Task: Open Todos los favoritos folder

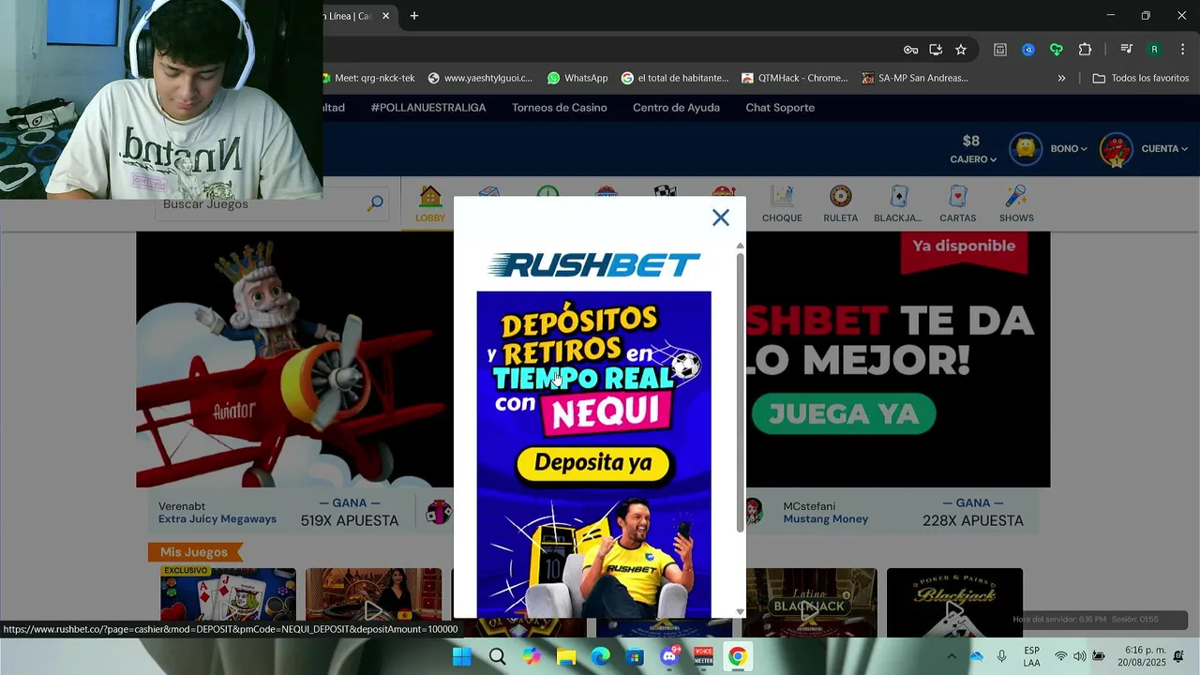Action: (x=1141, y=78)
